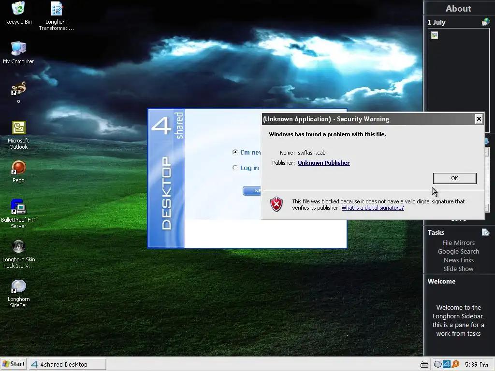Image resolution: width=495 pixels, height=371 pixels.
Task: Open the "What is a digital signature?" link
Action: coord(373,208)
